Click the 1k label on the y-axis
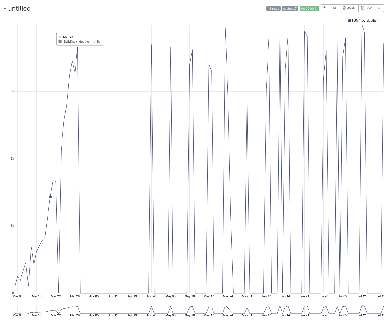 pos(12,226)
